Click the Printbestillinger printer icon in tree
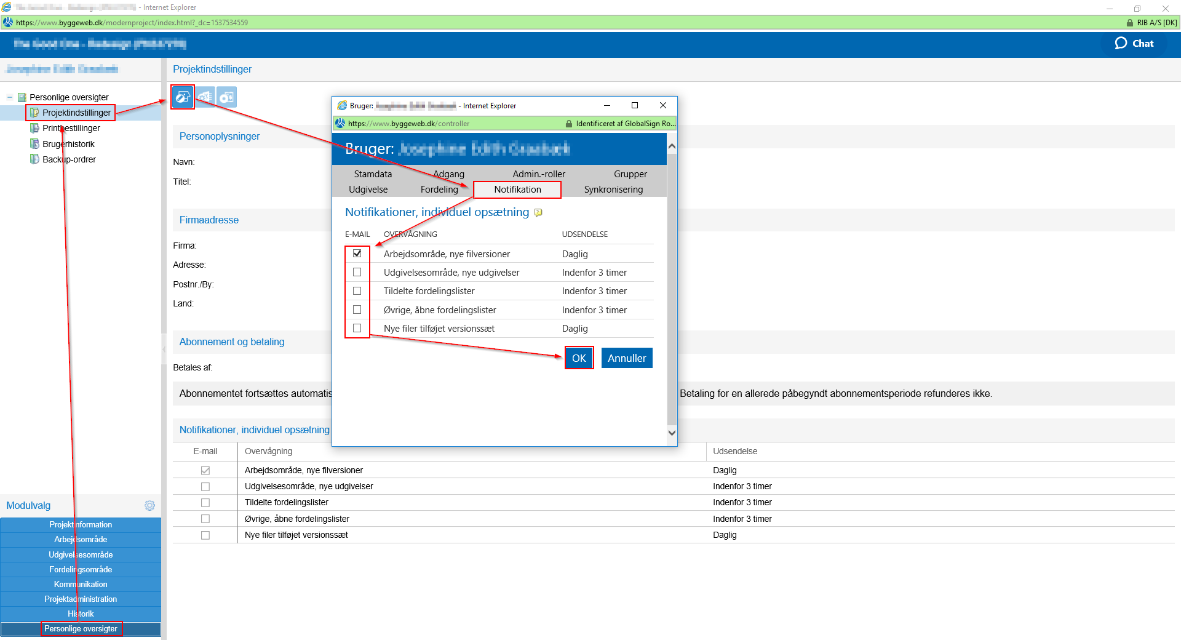1181x640 pixels. (x=35, y=128)
